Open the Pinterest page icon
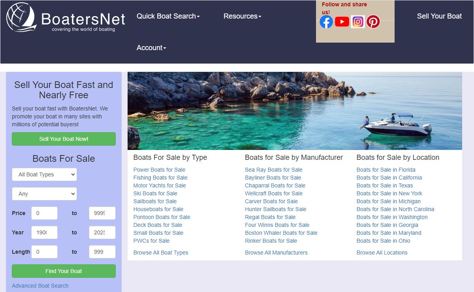Image resolution: width=474 pixels, height=292 pixels. [x=373, y=22]
